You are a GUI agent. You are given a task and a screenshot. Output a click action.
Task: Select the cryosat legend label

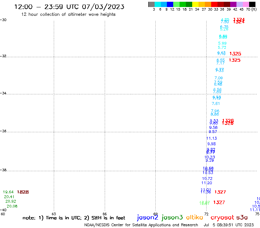(x=222, y=218)
